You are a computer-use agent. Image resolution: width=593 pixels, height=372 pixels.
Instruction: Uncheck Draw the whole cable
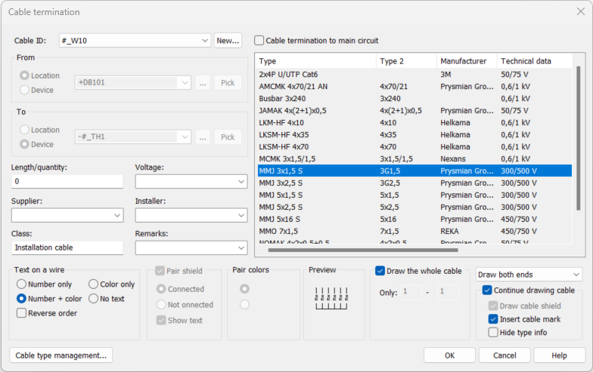pyautogui.click(x=380, y=271)
